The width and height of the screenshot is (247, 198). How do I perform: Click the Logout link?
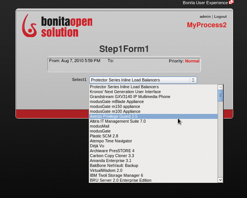coord(220,17)
